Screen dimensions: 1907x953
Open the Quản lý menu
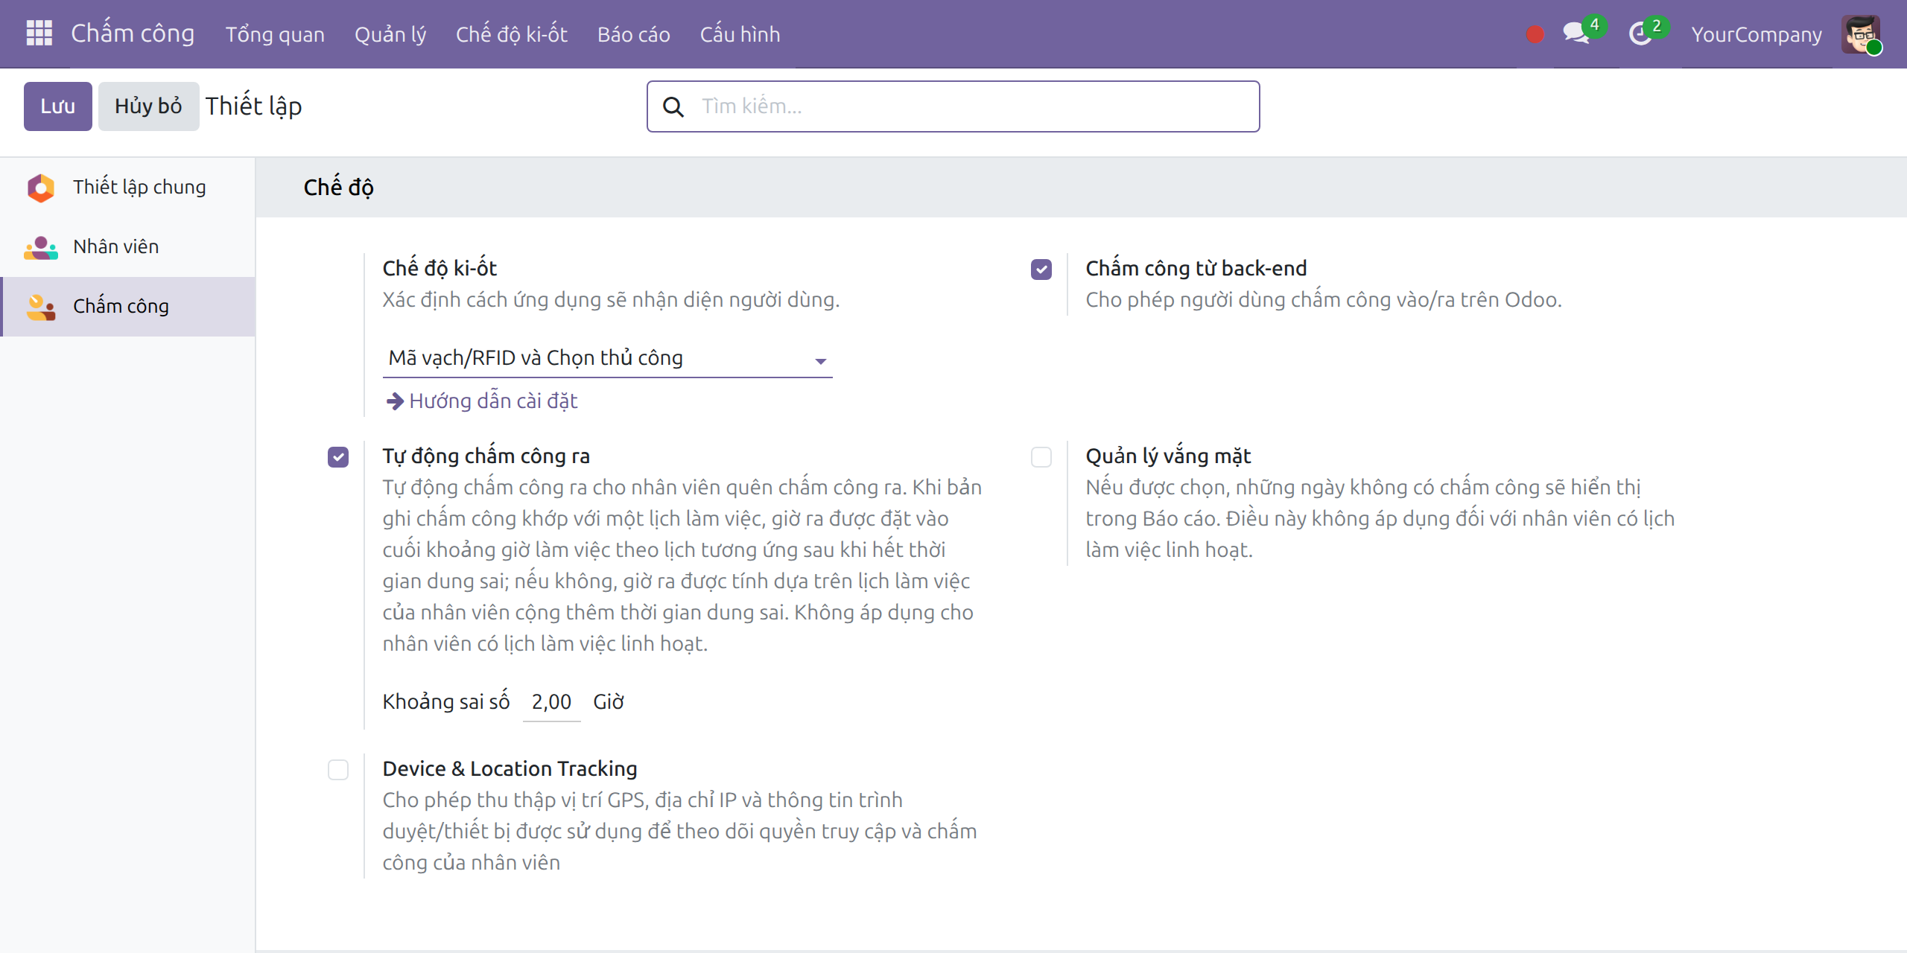pyautogui.click(x=390, y=34)
